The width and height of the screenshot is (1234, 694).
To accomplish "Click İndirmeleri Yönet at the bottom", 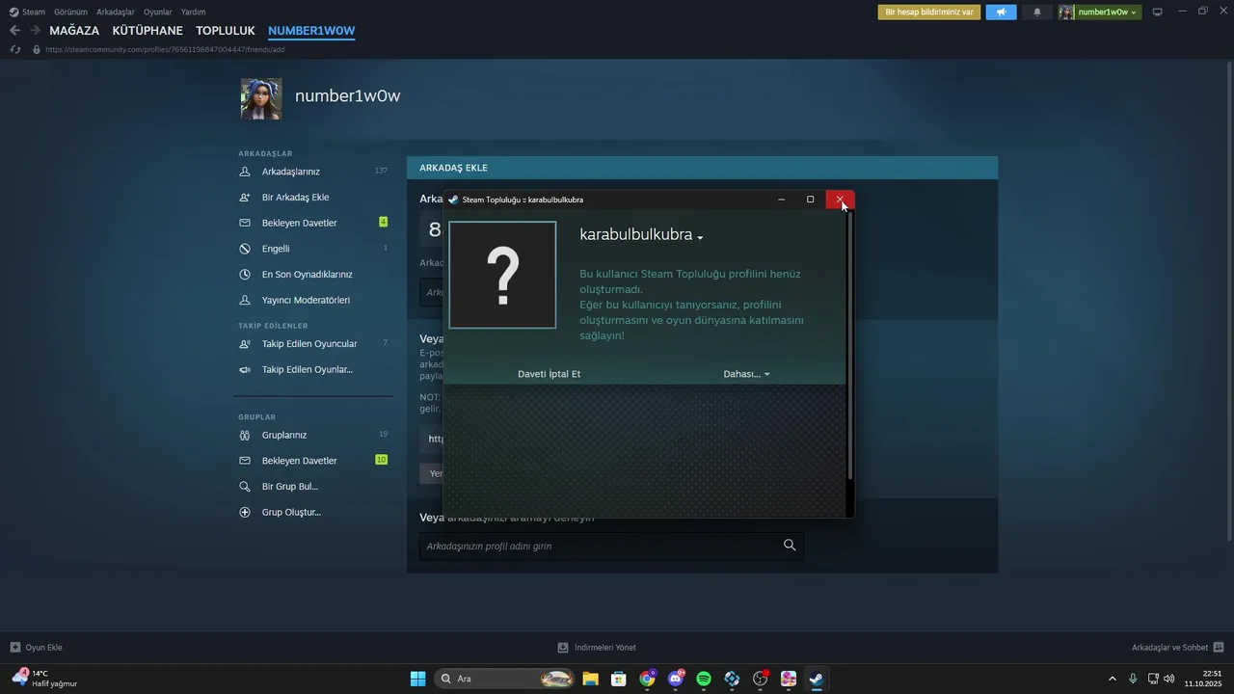I will (x=605, y=647).
